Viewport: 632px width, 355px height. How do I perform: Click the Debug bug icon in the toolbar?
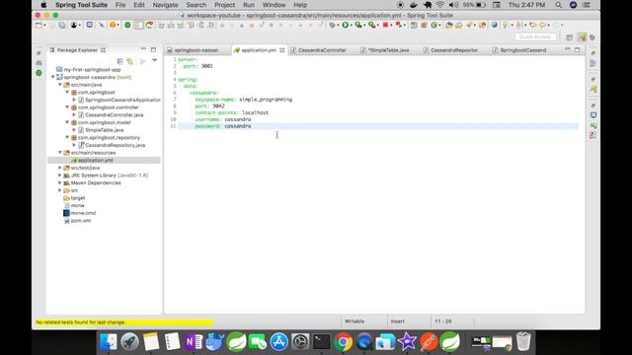coord(333,25)
